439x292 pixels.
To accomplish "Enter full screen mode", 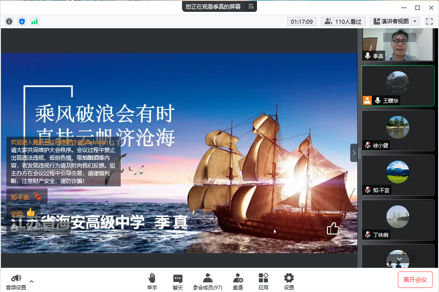I will (429, 21).
